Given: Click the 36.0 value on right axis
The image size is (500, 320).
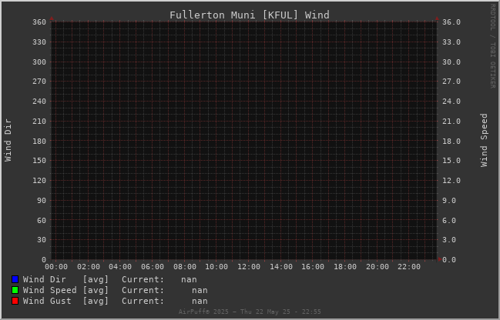Looking at the screenshot, I should (x=451, y=22).
